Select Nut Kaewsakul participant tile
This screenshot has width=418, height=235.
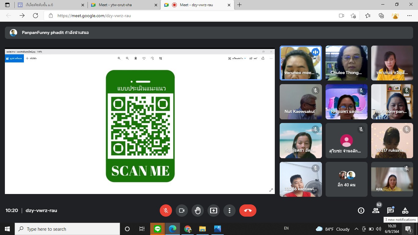[301, 102]
